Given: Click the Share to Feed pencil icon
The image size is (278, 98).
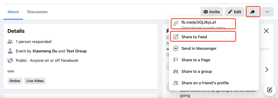Looking at the screenshot, I should 176,37.
